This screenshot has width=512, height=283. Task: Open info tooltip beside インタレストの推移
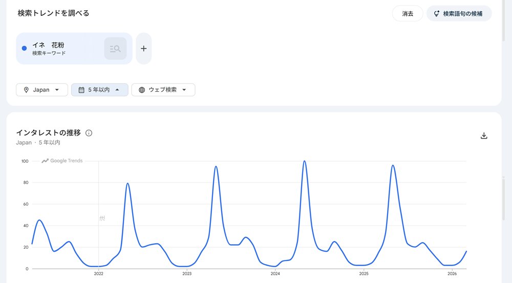click(89, 133)
